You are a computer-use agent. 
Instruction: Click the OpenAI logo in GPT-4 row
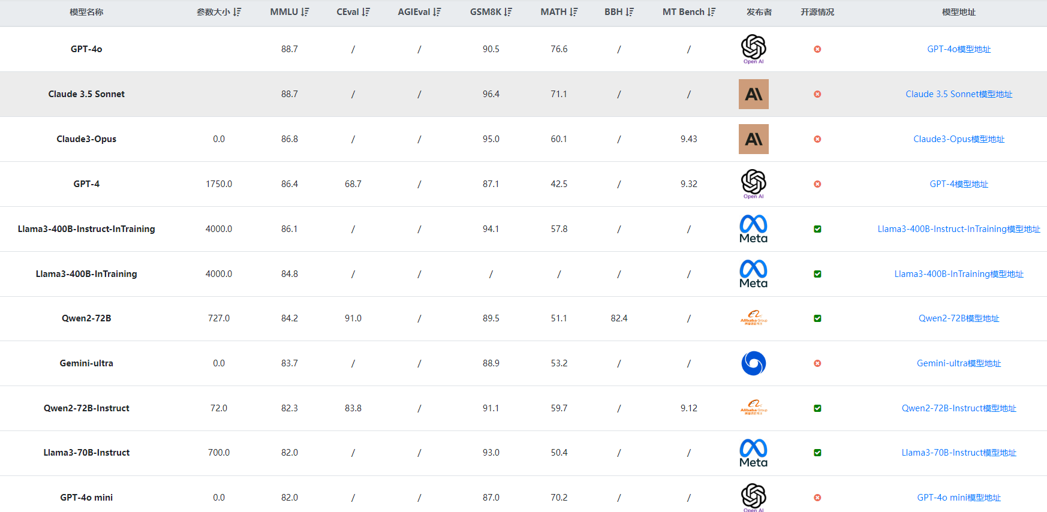(x=753, y=183)
